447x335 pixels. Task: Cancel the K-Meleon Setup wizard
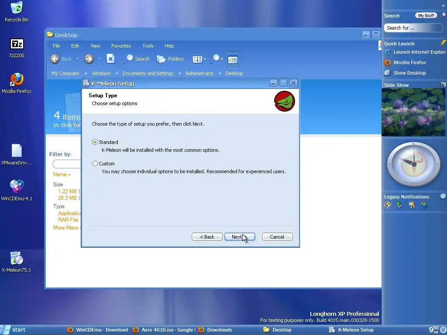(x=277, y=237)
